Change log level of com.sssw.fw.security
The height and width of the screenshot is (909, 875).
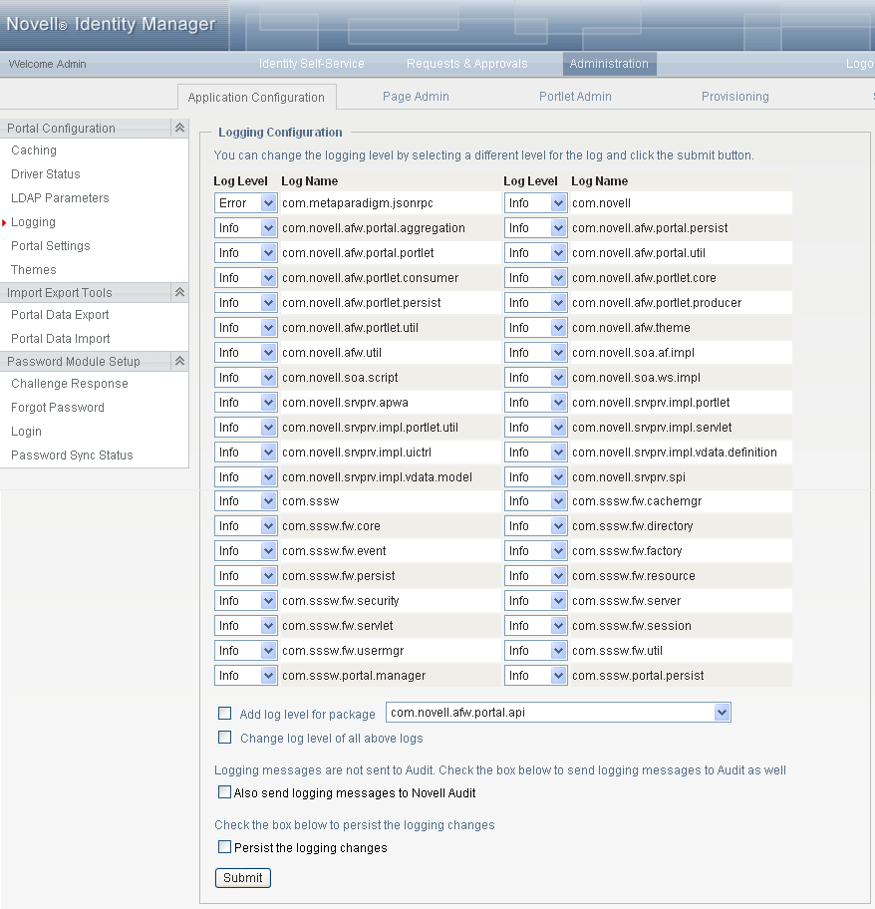[246, 601]
